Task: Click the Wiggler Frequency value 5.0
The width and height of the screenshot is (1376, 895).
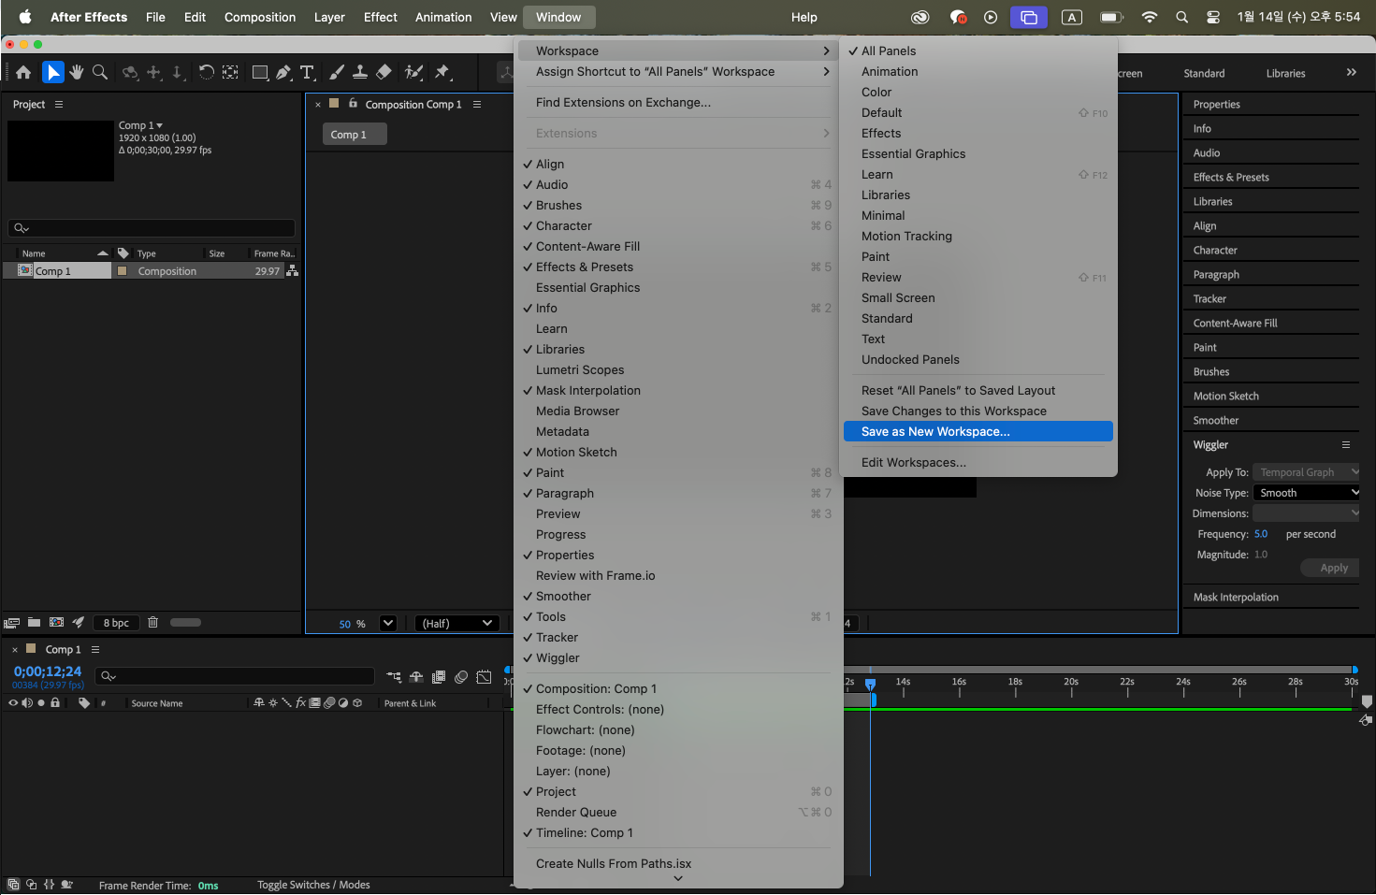Action: (x=1261, y=534)
